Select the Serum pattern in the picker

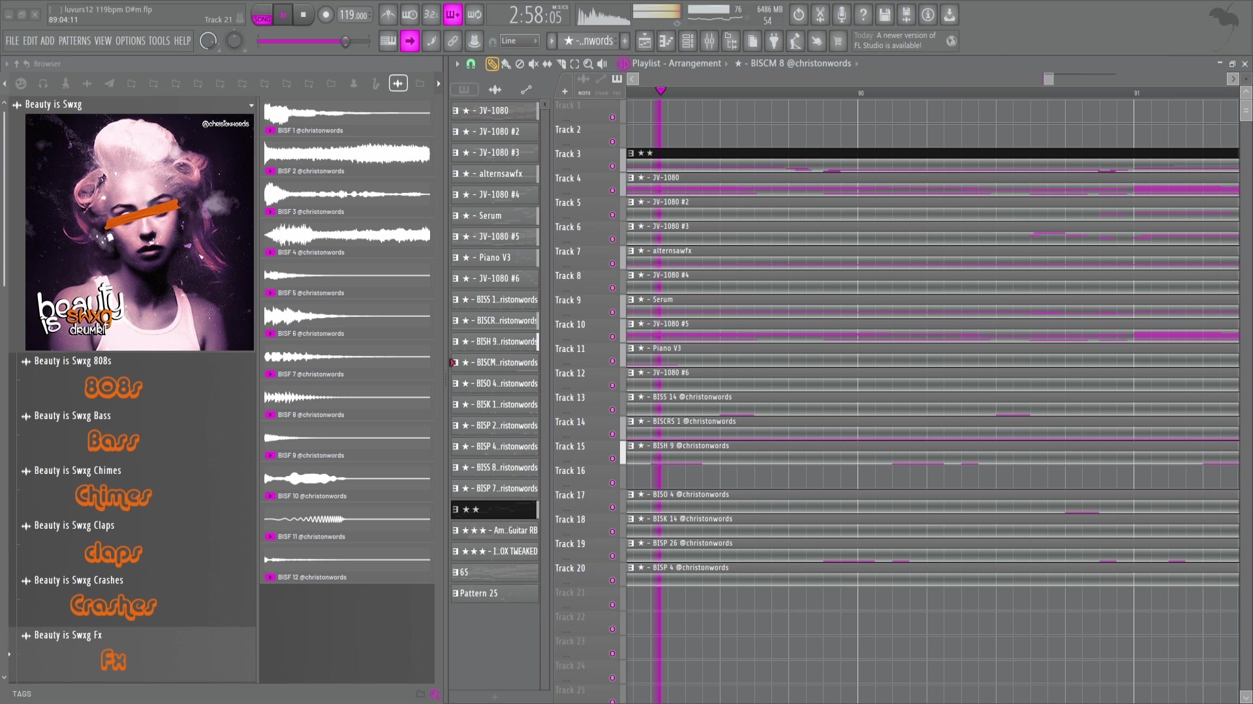pyautogui.click(x=495, y=216)
